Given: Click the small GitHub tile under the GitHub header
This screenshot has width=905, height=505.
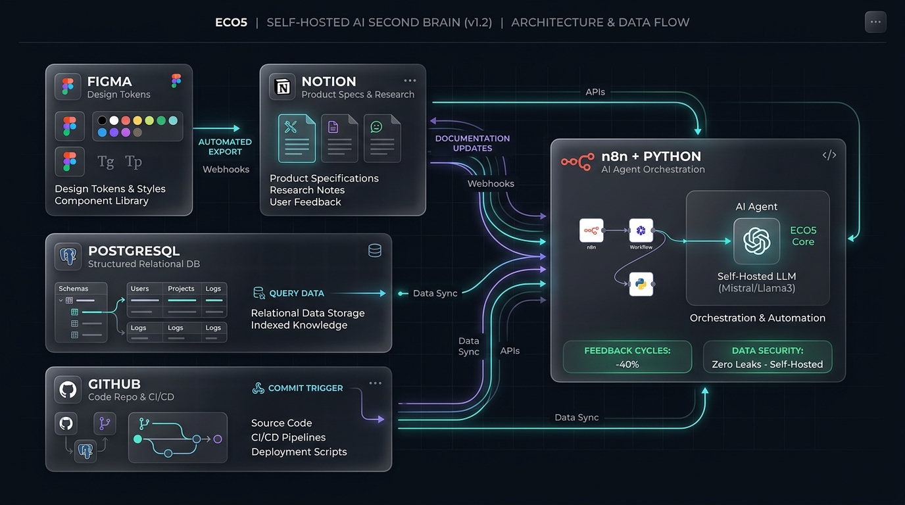Looking at the screenshot, I should 66,423.
